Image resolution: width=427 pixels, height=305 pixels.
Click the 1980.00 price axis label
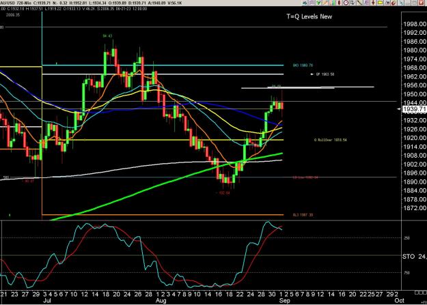(415, 50)
